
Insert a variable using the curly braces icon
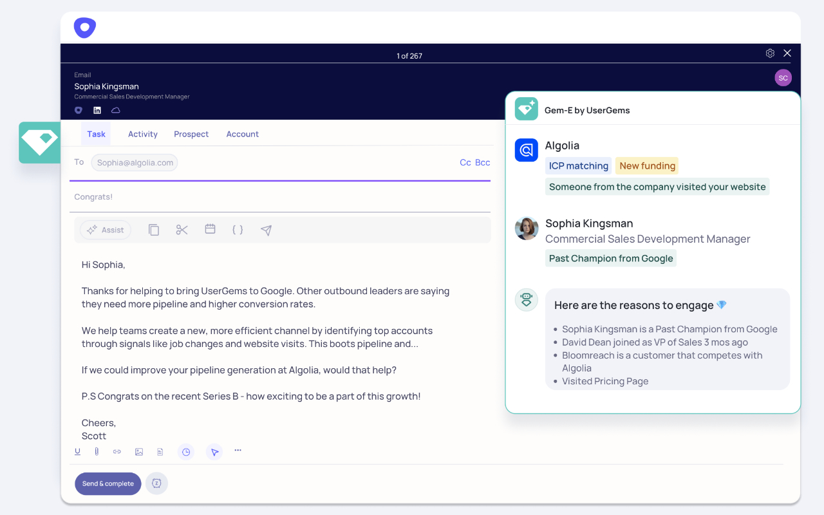click(238, 229)
